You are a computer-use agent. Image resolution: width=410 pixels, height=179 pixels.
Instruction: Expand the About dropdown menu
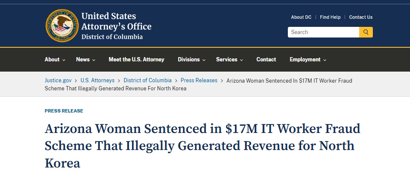[x=55, y=60]
